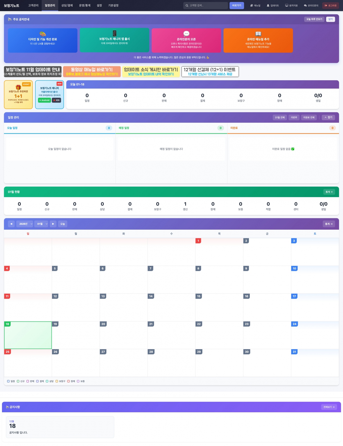
Task: Toggle the 일정 legend checkbox below the calendar
Action: coord(8,381)
